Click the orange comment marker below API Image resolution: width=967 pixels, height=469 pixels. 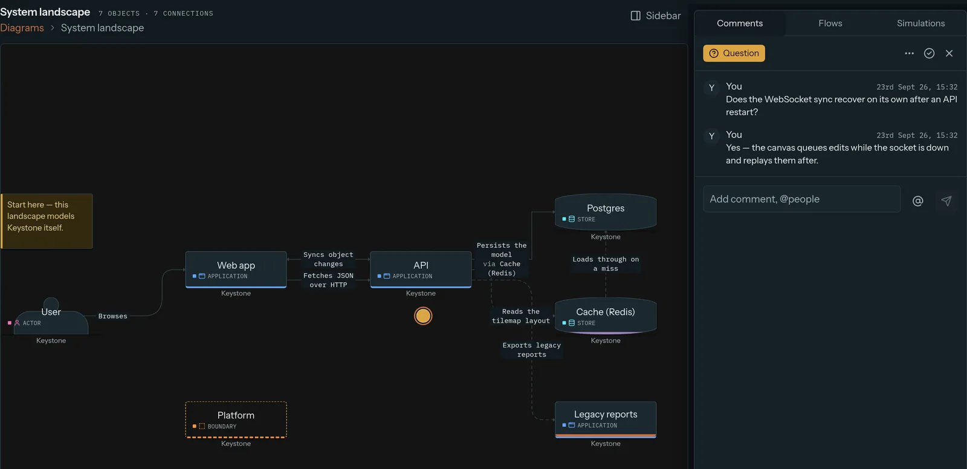pos(423,315)
